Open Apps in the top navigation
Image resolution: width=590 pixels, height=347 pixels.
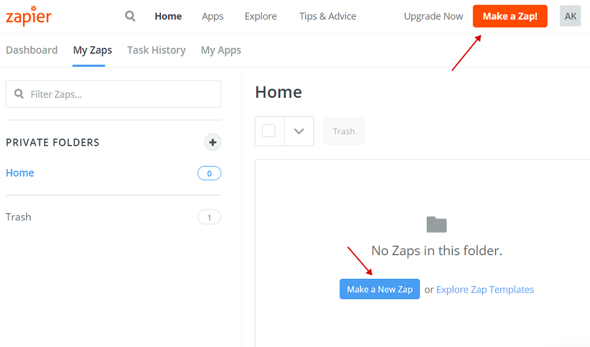(x=212, y=16)
